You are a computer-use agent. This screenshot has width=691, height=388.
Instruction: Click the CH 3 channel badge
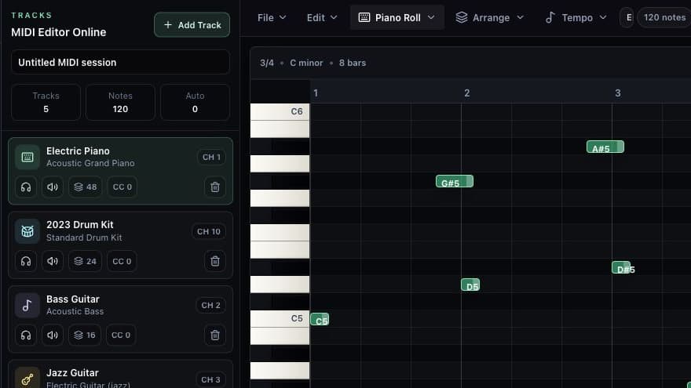click(x=210, y=379)
